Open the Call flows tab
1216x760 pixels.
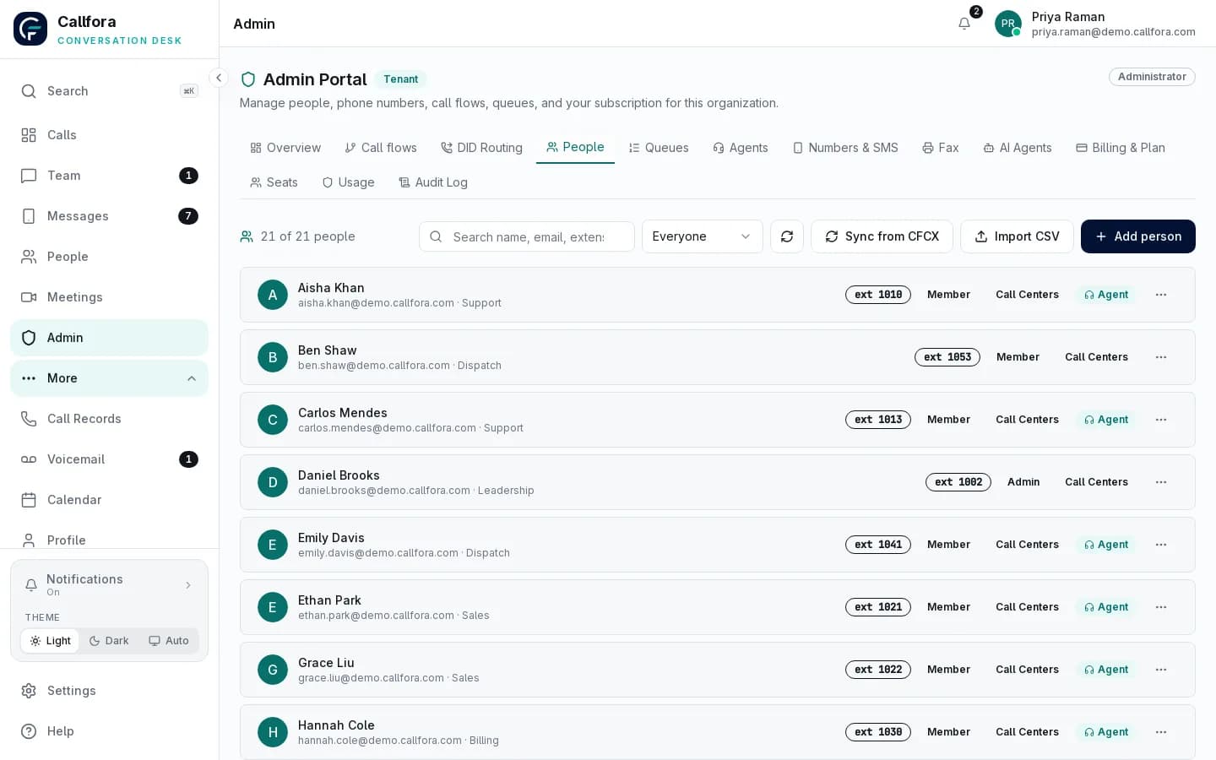point(381,148)
